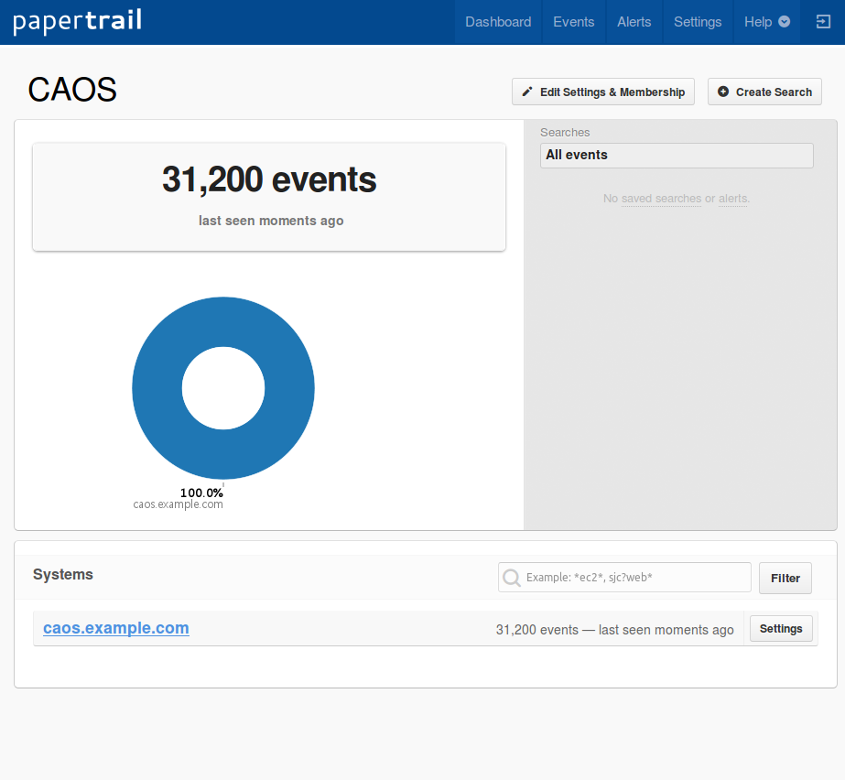This screenshot has width=845, height=780.
Task: Open the caos.example.com system link
Action: (116, 628)
